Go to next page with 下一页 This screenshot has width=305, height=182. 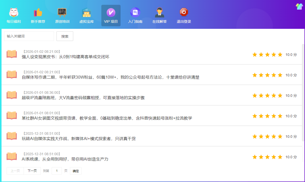coord(32,171)
